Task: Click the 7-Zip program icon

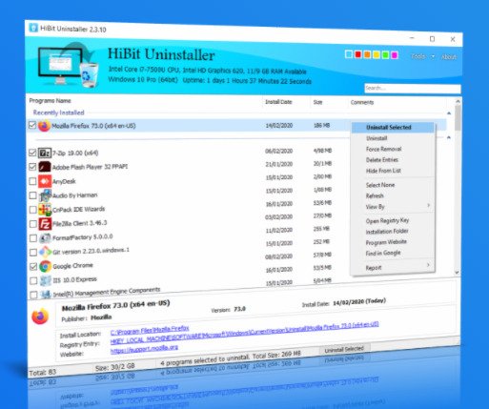Action: (45, 153)
